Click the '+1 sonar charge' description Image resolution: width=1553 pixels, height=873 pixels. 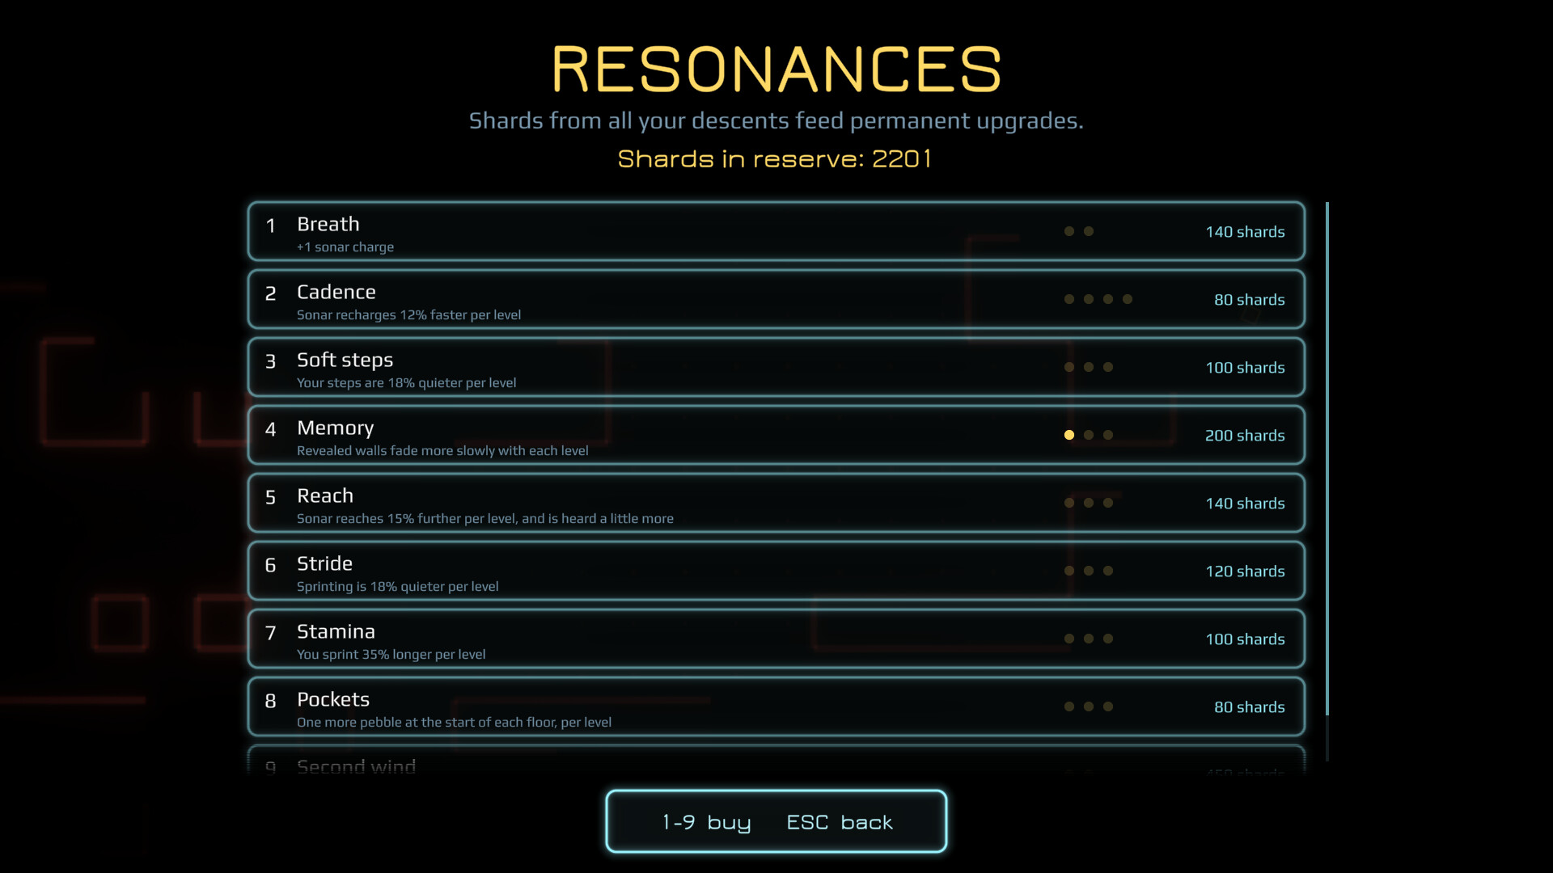pyautogui.click(x=345, y=247)
